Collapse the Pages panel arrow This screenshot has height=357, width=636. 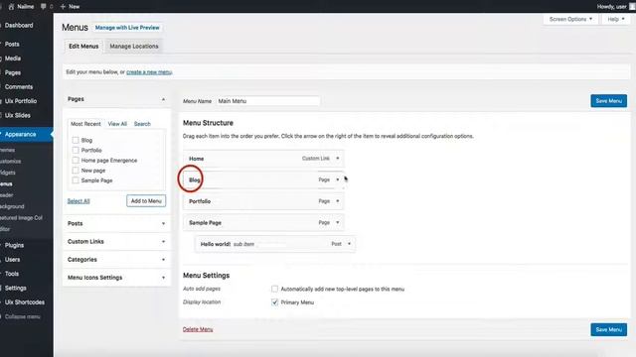pos(163,99)
